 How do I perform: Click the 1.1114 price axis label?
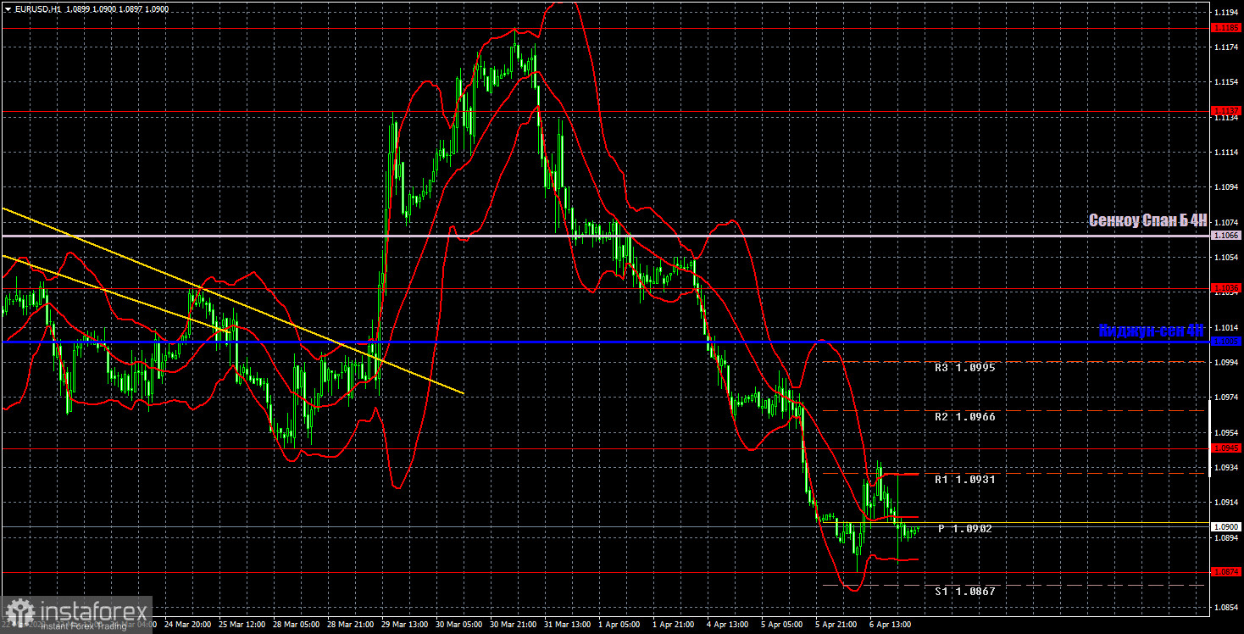click(x=1226, y=152)
